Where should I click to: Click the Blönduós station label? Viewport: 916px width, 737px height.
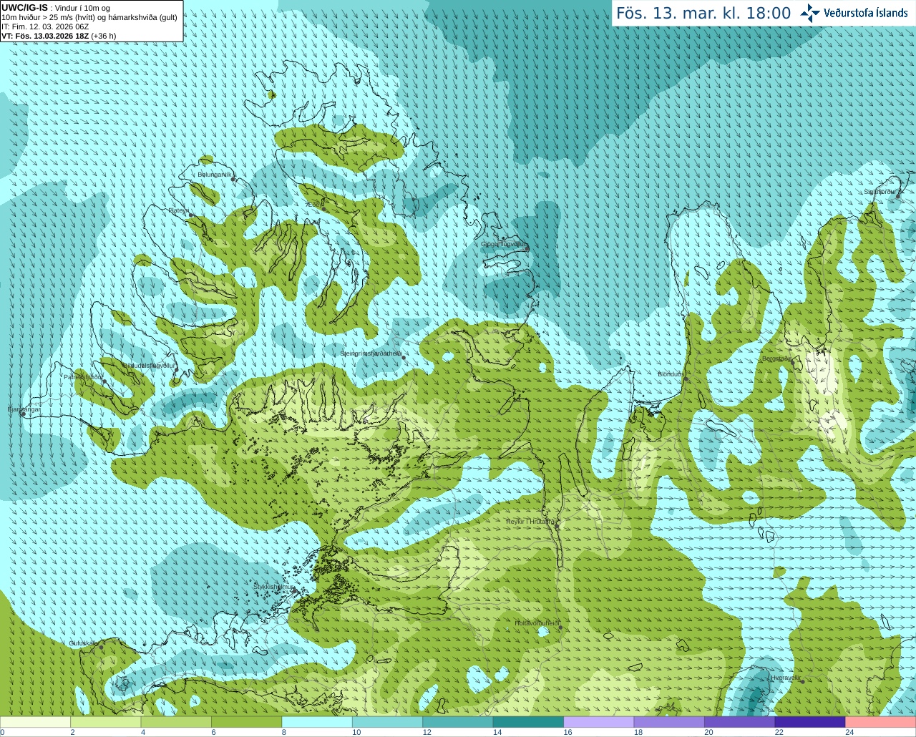671,374
